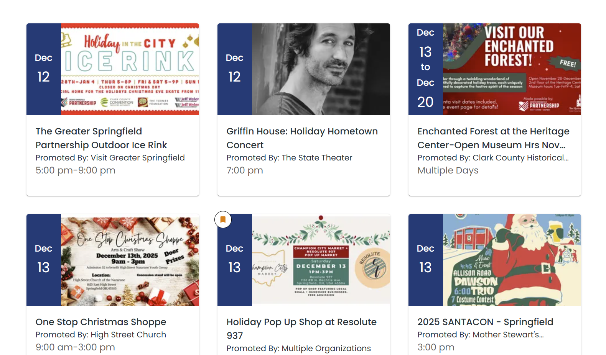The width and height of the screenshot is (606, 355).
Task: Open the SANTACON Santa illustration image
Action: tap(512, 260)
